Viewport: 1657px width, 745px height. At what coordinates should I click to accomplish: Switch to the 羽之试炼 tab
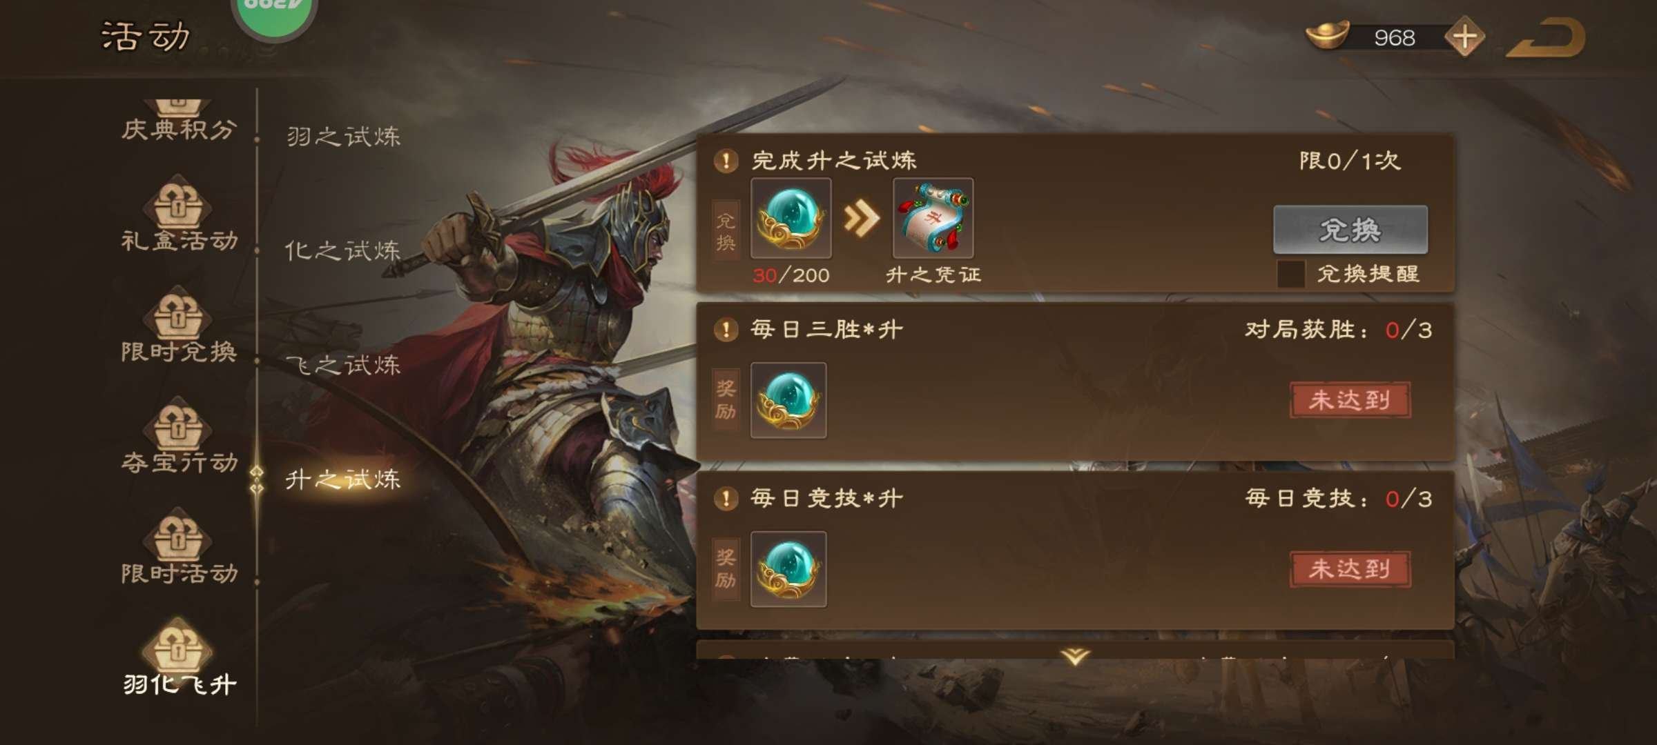click(343, 137)
